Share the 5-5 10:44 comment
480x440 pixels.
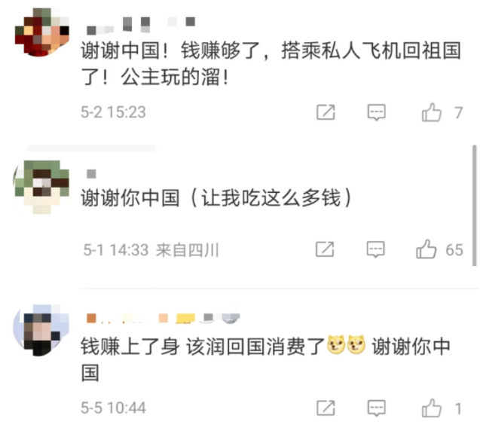[x=326, y=408]
